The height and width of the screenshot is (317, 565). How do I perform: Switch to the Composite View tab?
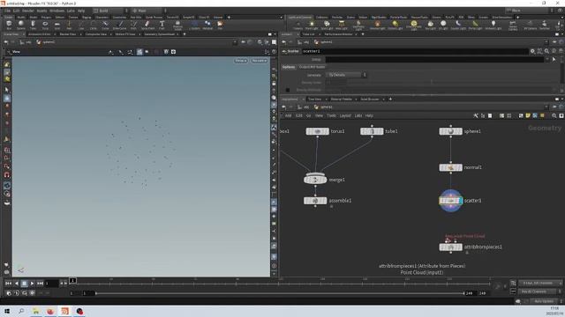[96, 34]
